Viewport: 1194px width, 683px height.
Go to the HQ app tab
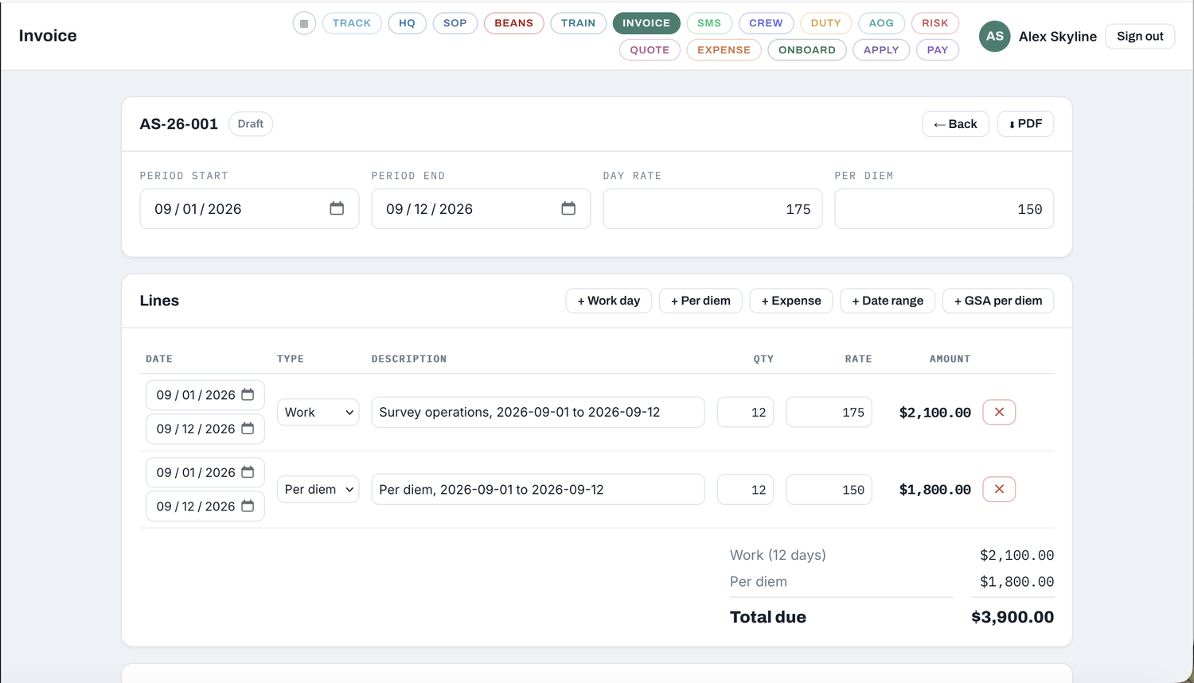[x=407, y=23]
